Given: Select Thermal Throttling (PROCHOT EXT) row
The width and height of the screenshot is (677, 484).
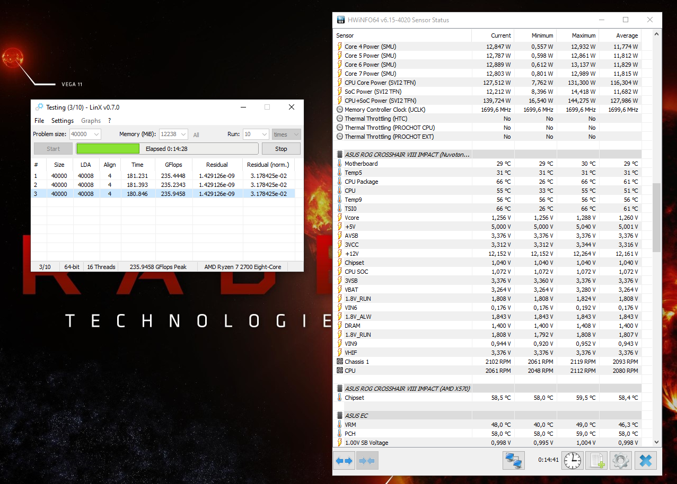Looking at the screenshot, I should [x=487, y=137].
